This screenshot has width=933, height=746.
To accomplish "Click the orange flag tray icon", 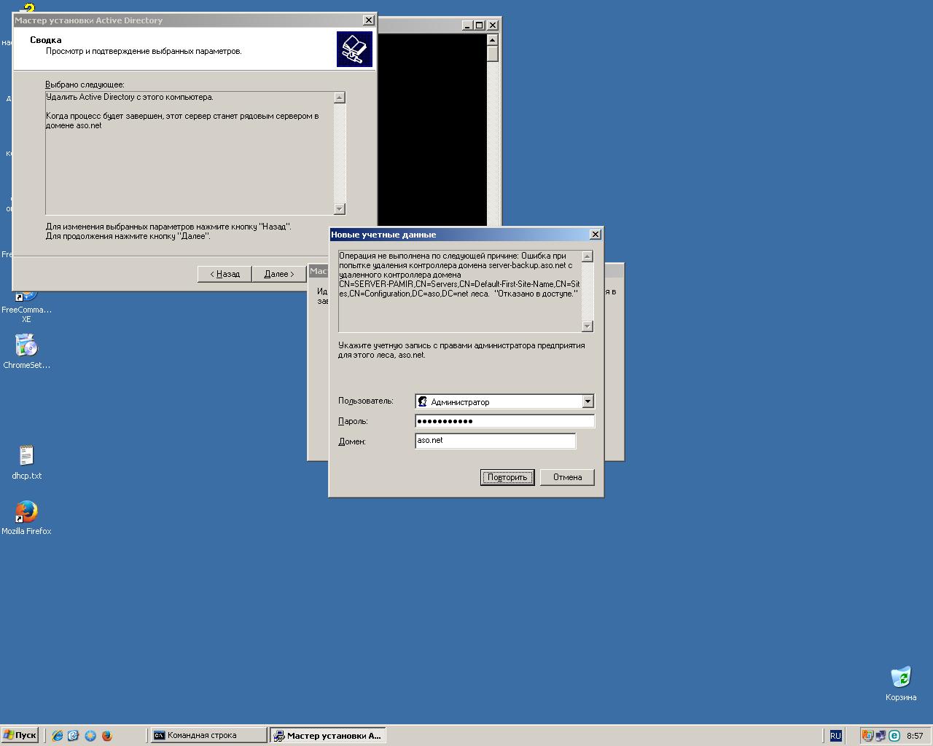I will [x=867, y=736].
